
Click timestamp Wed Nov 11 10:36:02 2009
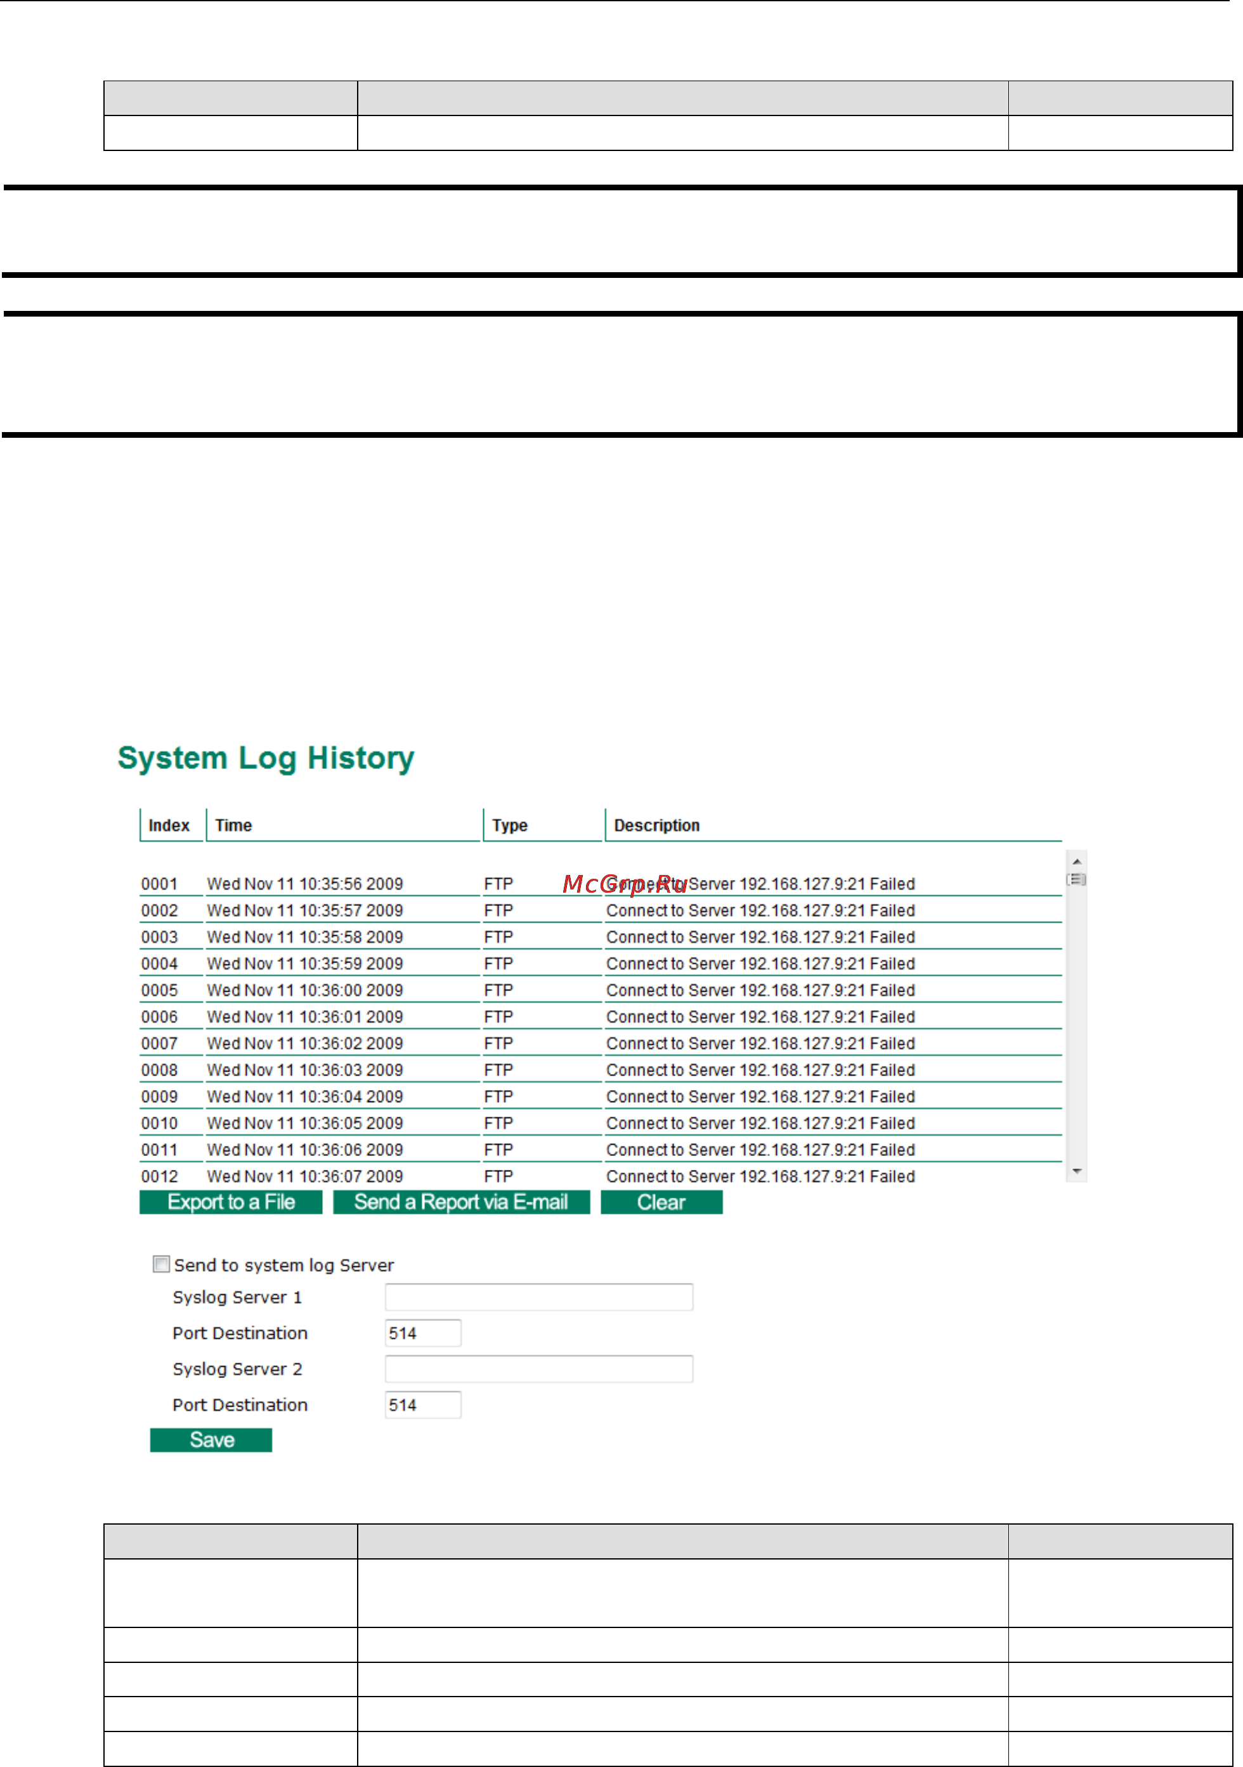tap(304, 1043)
